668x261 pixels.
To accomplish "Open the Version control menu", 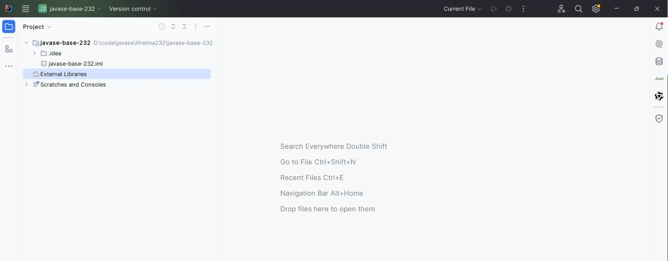I will (x=133, y=9).
